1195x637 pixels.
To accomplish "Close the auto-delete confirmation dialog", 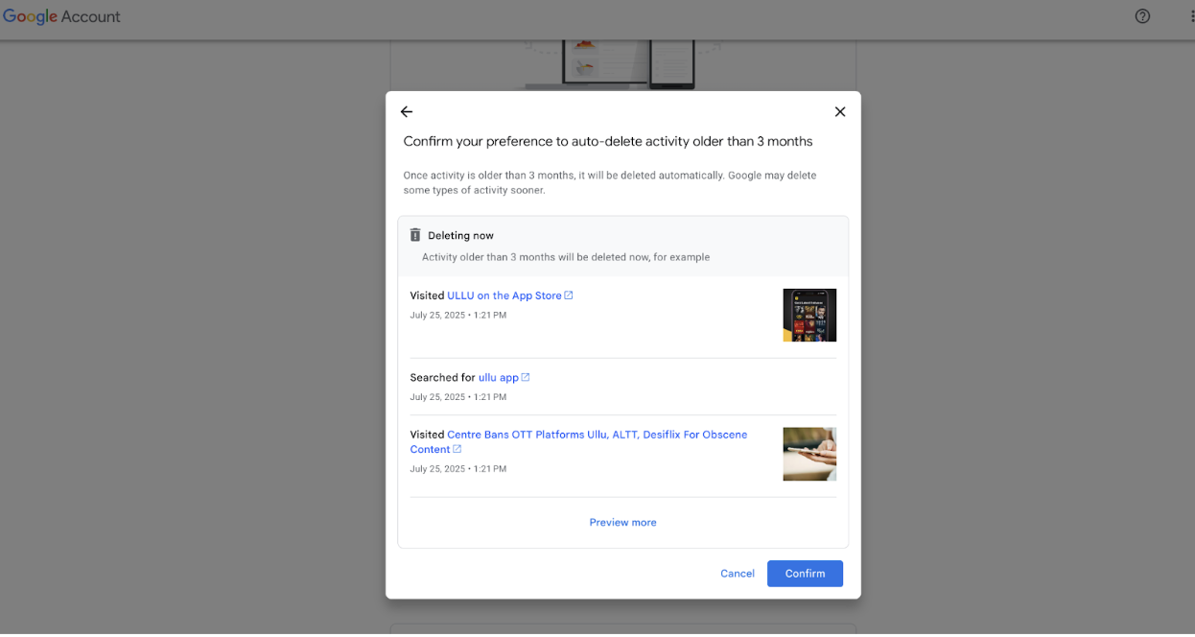I will 840,112.
